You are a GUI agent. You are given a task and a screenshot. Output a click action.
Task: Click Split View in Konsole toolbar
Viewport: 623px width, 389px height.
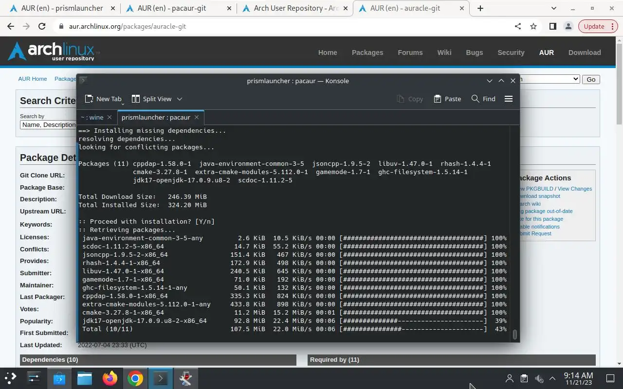click(151, 99)
